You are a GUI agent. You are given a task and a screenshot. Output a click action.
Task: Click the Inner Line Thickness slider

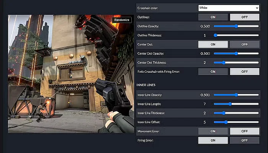point(236,113)
